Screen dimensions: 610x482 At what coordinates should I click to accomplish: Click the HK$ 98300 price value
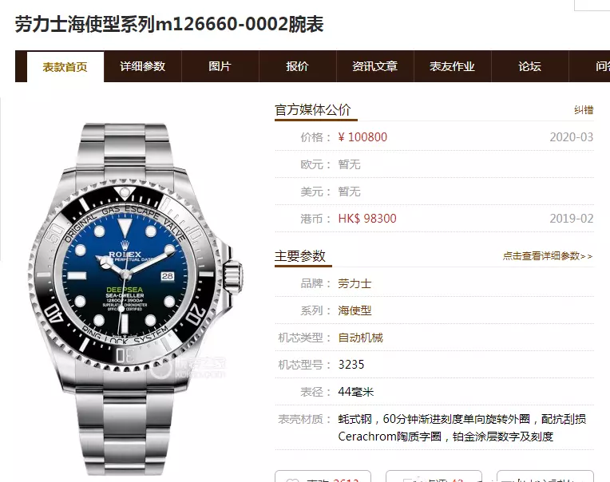pos(367,219)
